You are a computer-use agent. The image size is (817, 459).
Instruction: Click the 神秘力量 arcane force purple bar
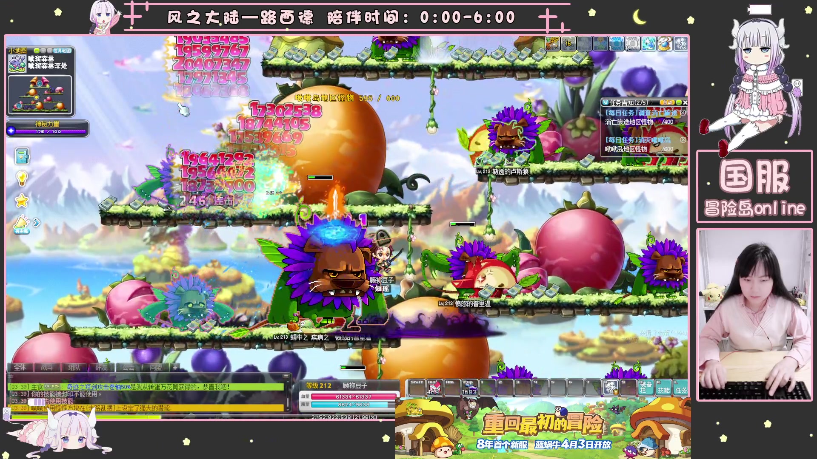(51, 132)
